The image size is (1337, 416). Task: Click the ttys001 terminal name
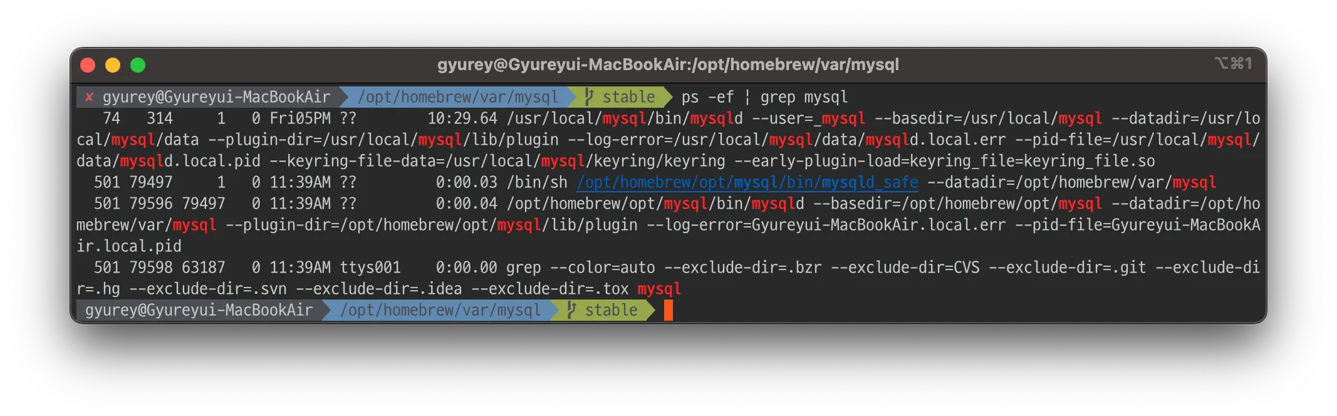370,268
